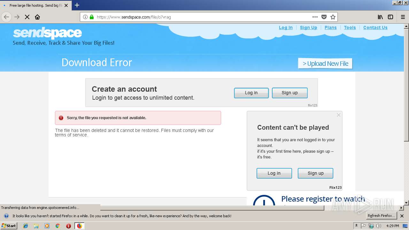409x230 pixels.
Task: Click Sign up in Create an account banner
Action: [289, 93]
